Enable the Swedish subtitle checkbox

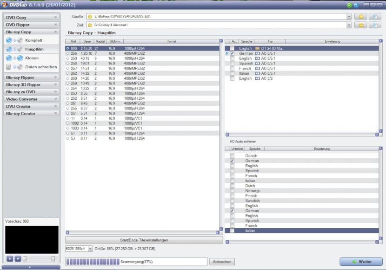point(232,201)
